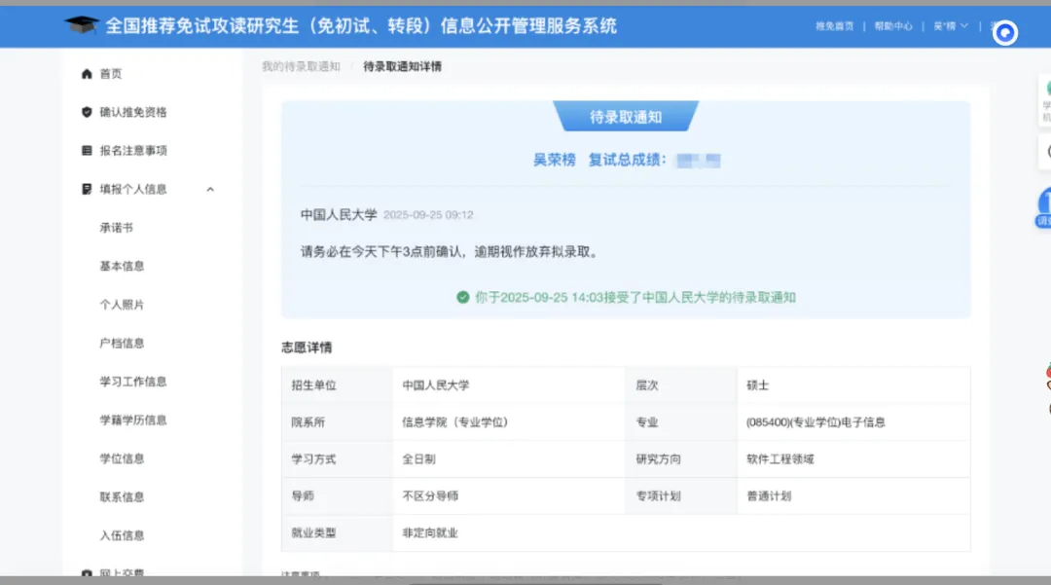
Task: Click the 待录取通知 banner title
Action: 626,117
